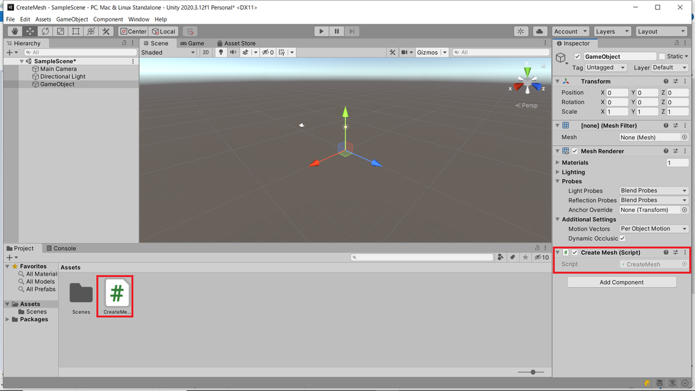This screenshot has height=391, width=695.
Task: Open scene component tools icon
Action: (x=393, y=52)
